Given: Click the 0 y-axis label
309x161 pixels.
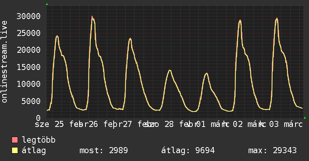Looking at the screenshot, I should 38,118.
